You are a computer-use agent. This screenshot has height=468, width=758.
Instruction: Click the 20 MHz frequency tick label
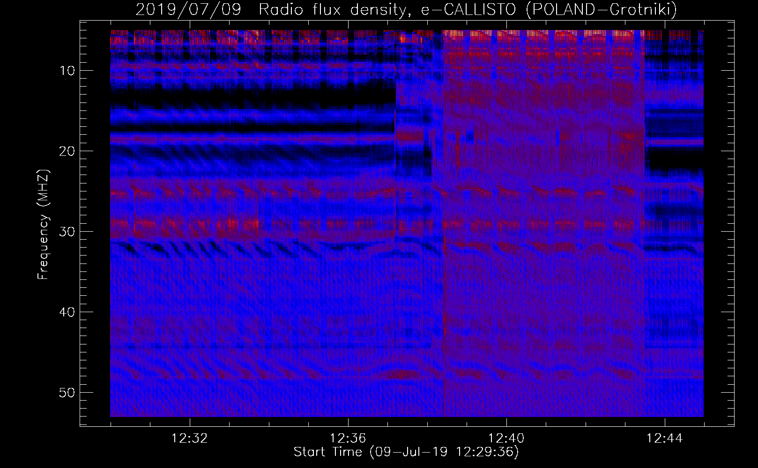click(67, 151)
